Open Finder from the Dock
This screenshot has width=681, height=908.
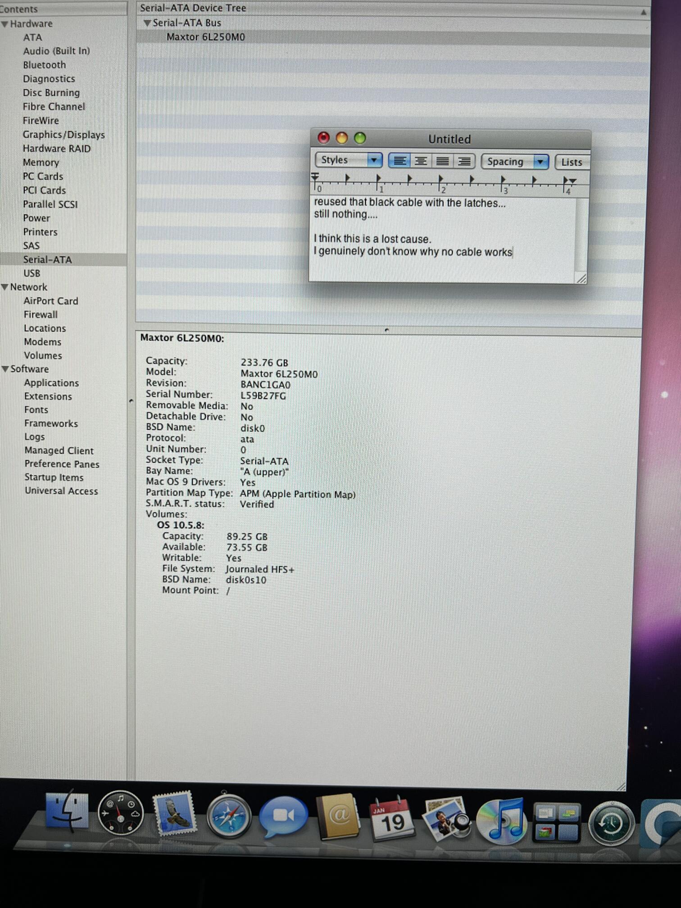[67, 812]
